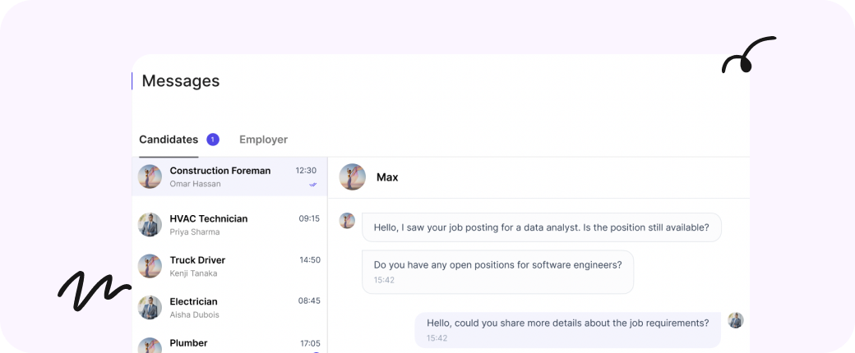
Task: Open the Plumber conversation
Action: click(x=188, y=343)
